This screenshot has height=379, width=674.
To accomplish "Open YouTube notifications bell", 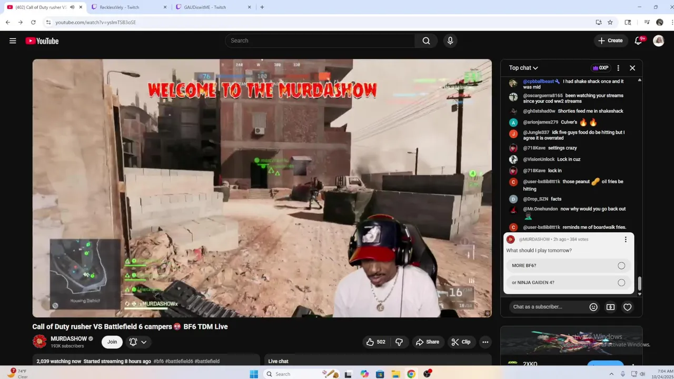I will click(638, 41).
